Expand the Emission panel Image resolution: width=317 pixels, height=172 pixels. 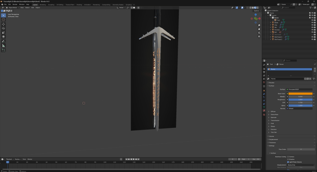273,129
